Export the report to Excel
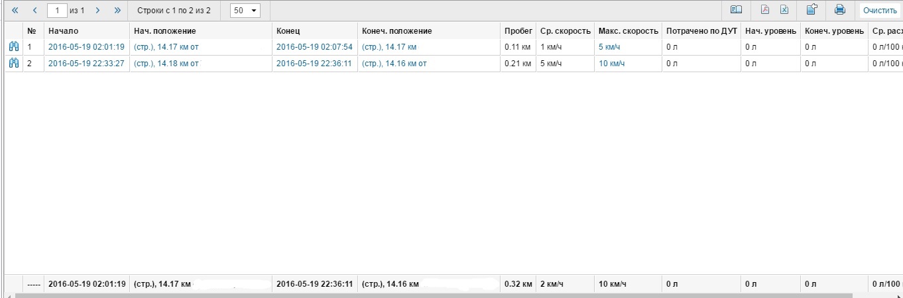 pyautogui.click(x=784, y=10)
